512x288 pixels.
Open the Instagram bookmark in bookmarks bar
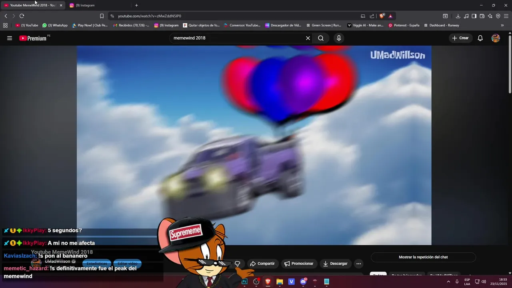pos(166,25)
